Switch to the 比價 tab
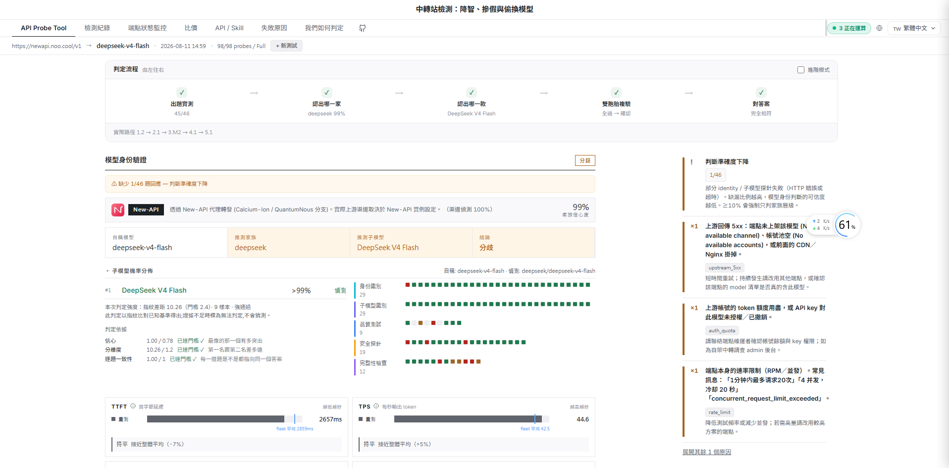This screenshot has width=949, height=468. [x=191, y=28]
